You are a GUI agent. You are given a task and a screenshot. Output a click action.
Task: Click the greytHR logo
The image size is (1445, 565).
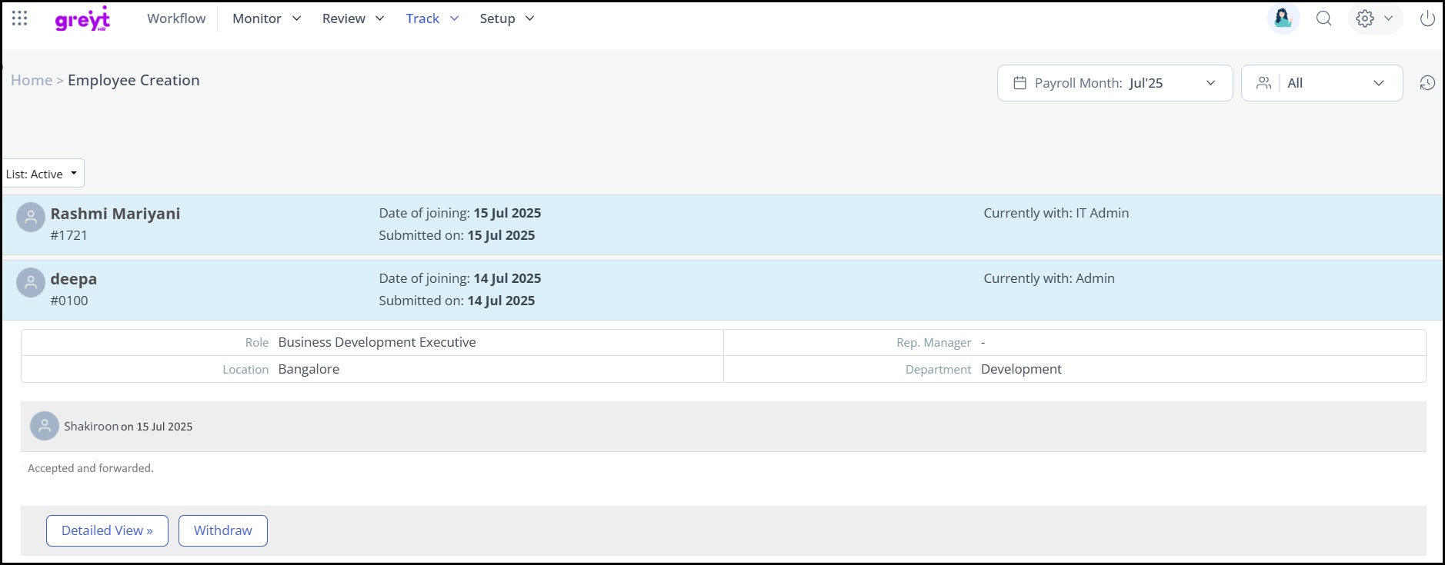point(82,18)
